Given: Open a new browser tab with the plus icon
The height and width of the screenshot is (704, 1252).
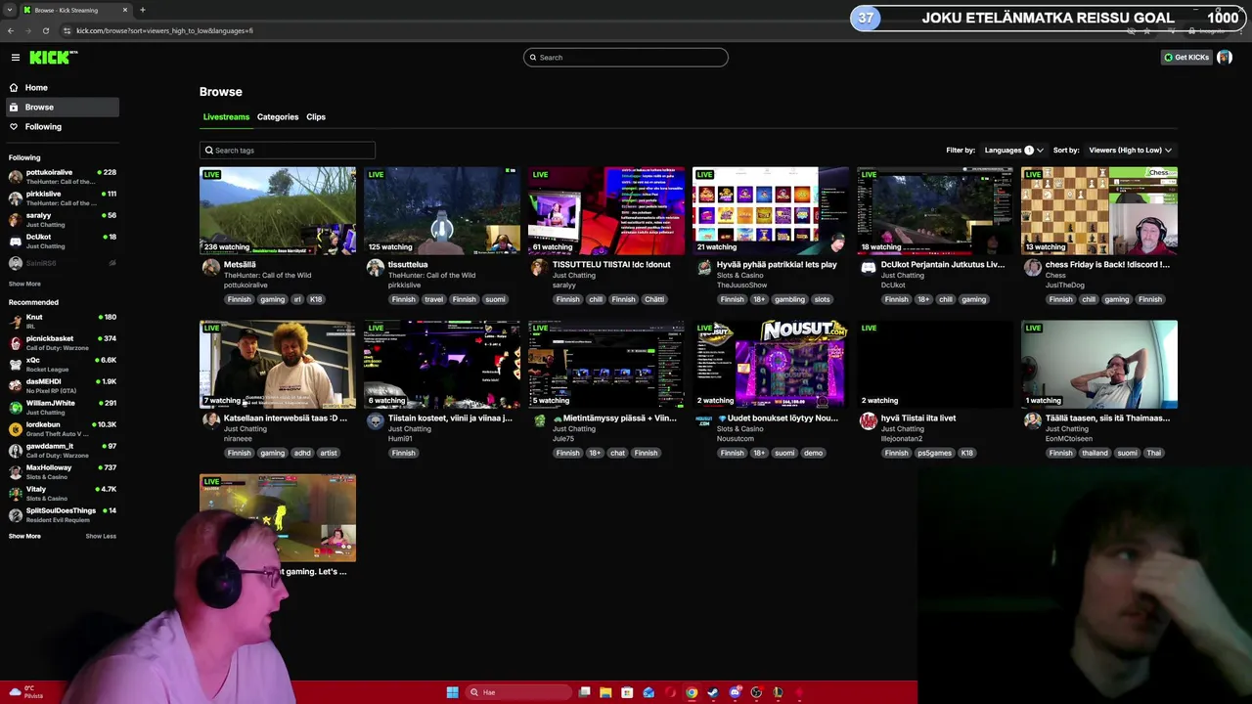Looking at the screenshot, I should (x=142, y=10).
